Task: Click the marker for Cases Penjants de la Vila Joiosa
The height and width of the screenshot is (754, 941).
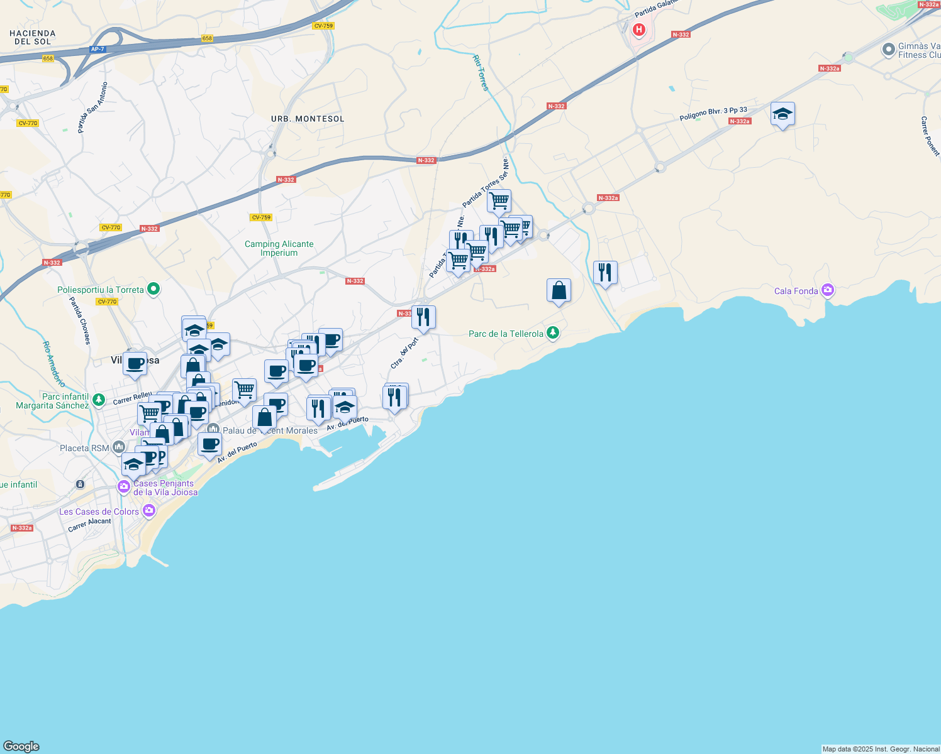Action: click(124, 486)
